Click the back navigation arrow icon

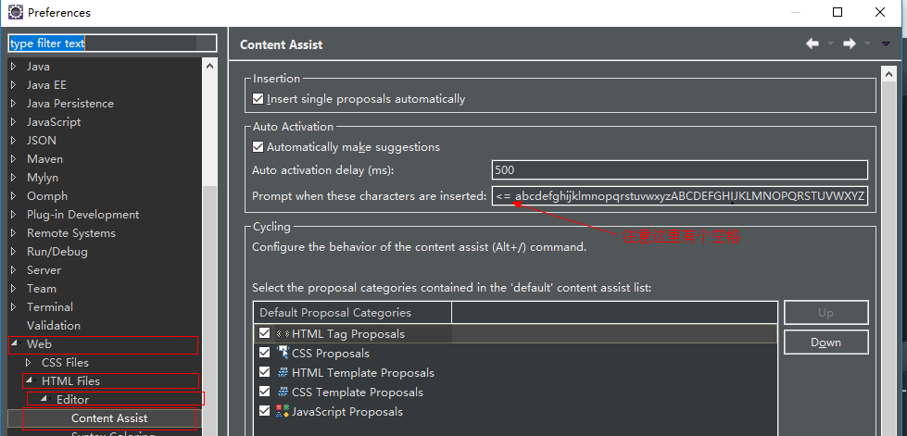(813, 44)
